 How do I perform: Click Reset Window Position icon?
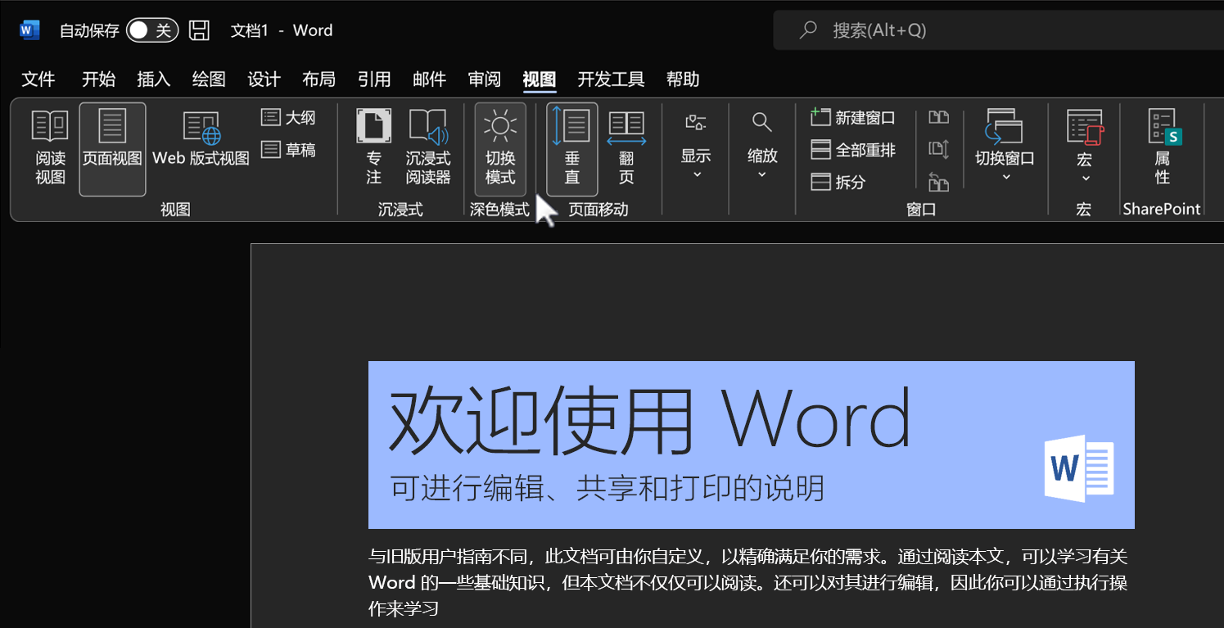pos(939,182)
